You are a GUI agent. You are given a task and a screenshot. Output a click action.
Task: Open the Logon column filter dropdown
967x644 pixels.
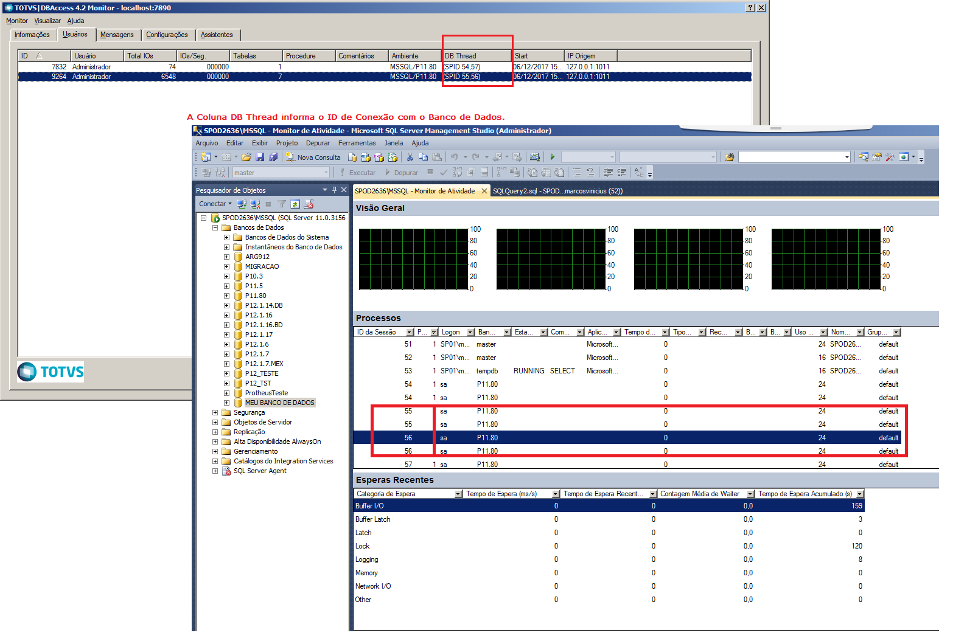(x=470, y=332)
